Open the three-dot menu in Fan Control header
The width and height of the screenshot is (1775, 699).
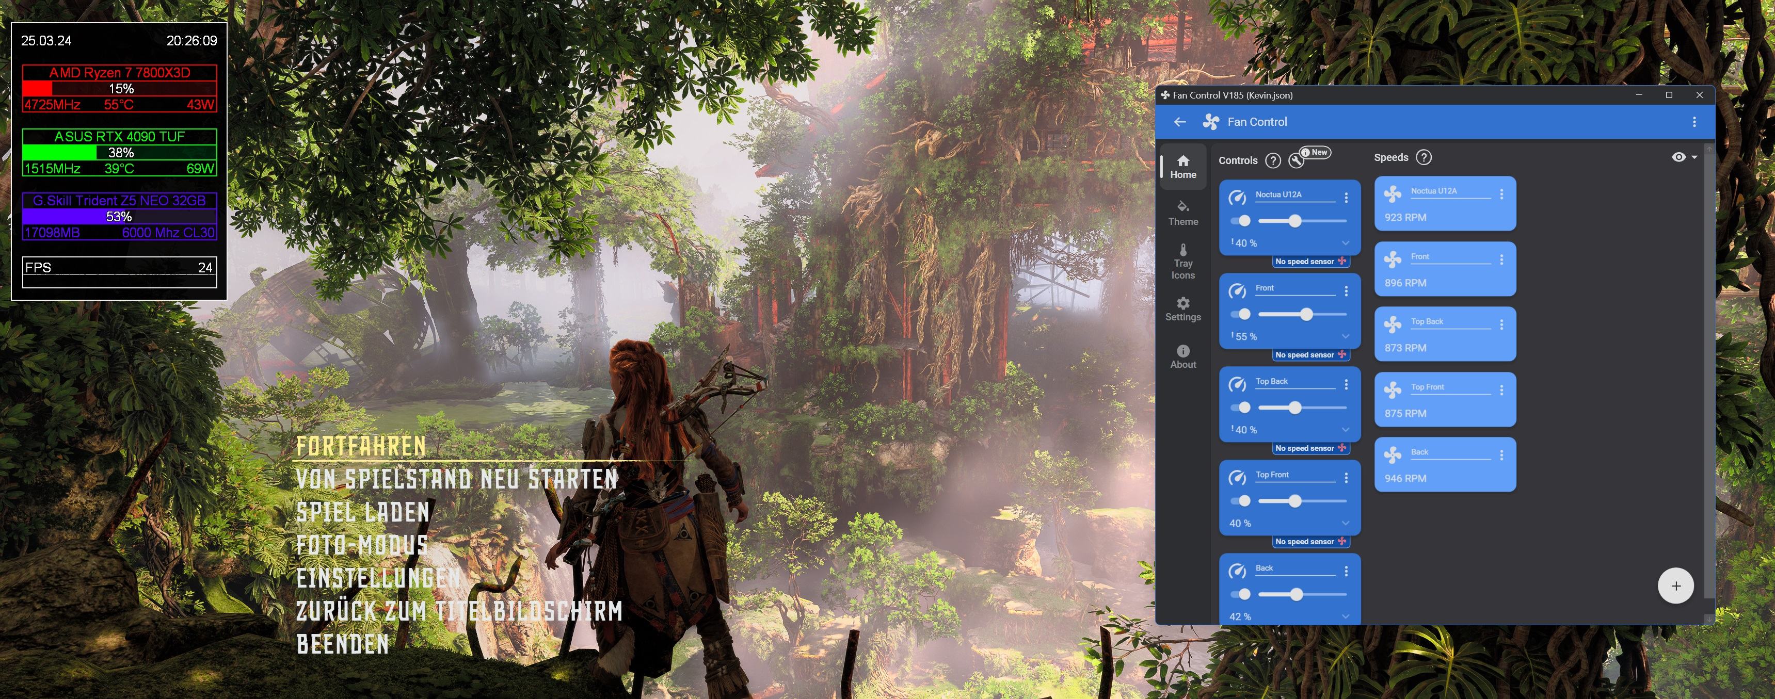point(1694,122)
